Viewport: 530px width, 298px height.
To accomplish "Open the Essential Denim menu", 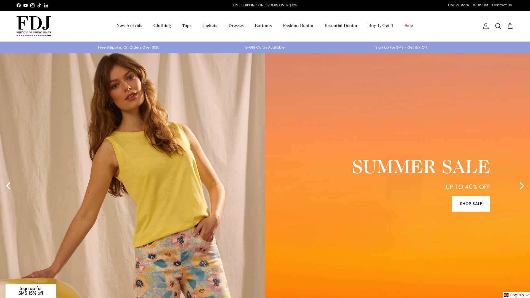I will tap(341, 26).
